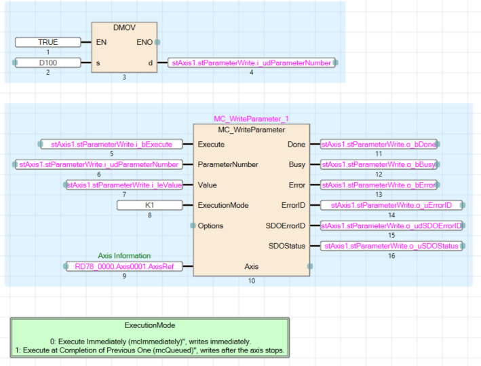
Task: Click the i_leValue variable on the Value input
Action: pos(124,185)
